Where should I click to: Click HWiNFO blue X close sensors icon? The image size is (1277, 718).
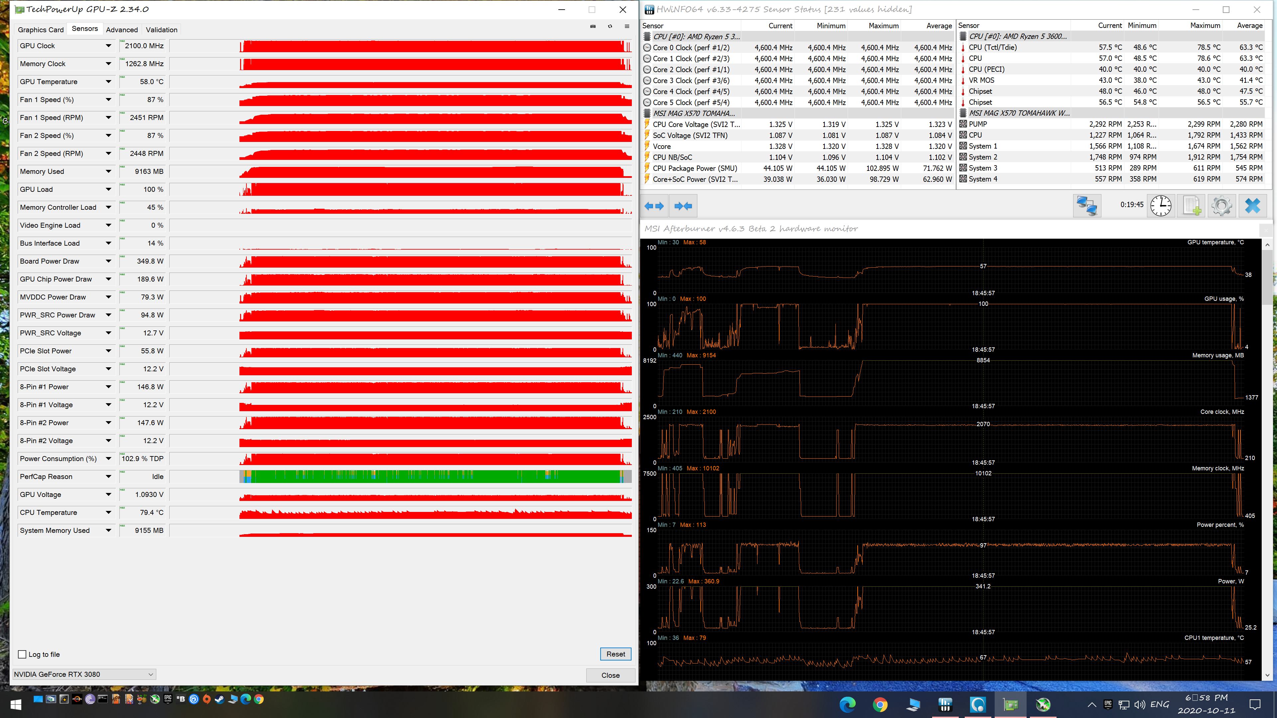point(1252,206)
